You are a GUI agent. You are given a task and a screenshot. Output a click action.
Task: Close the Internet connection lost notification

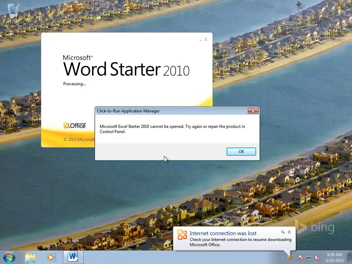tap(289, 232)
